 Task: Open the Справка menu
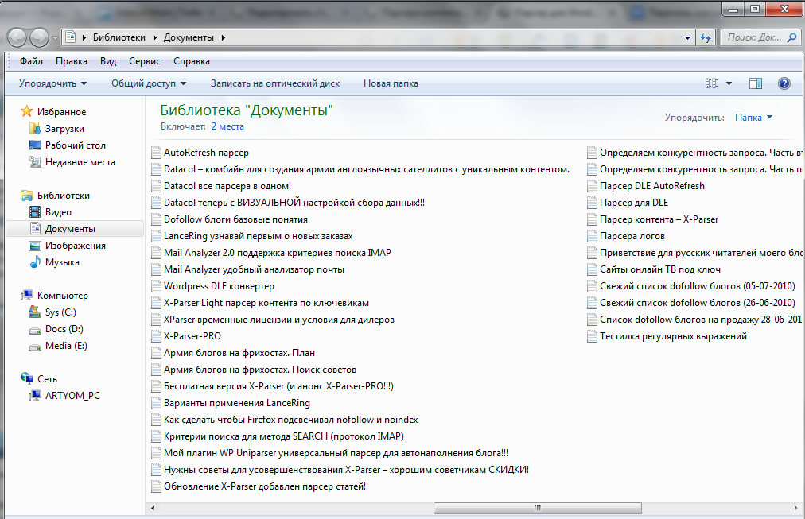click(192, 61)
